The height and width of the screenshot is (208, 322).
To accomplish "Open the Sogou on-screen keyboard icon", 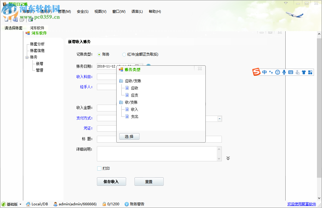I will point(290,72).
